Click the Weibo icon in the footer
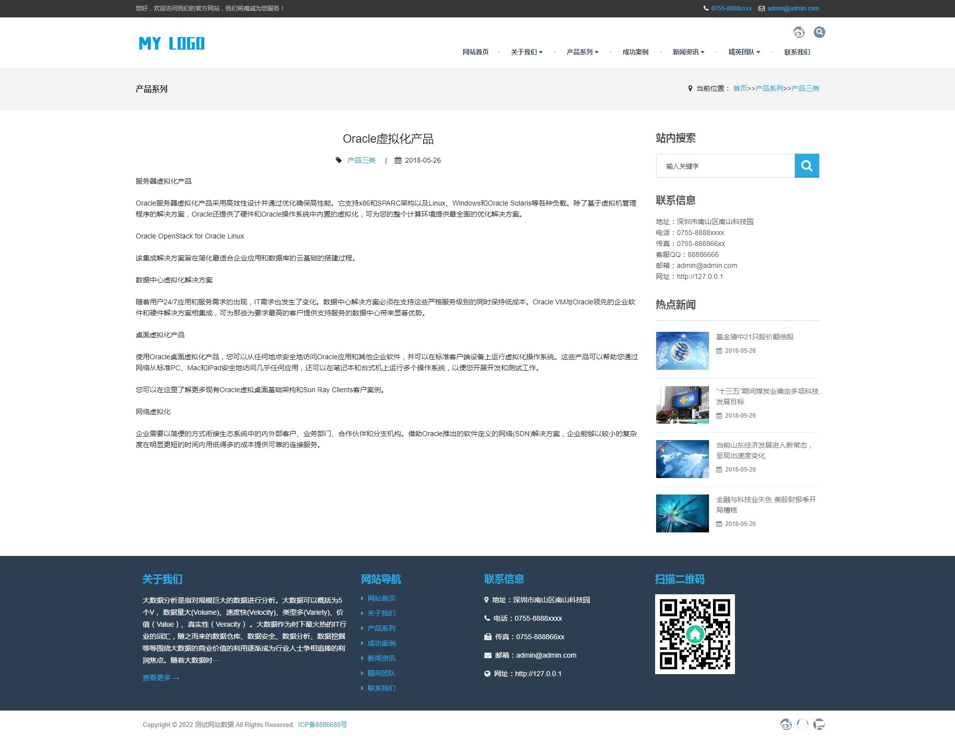Viewport: 955px width, 739px height. (786, 724)
